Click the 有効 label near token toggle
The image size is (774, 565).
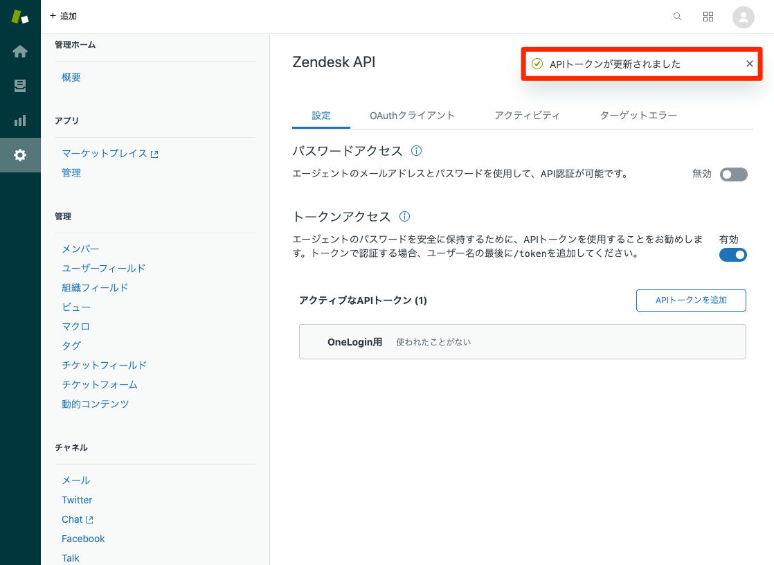[728, 240]
